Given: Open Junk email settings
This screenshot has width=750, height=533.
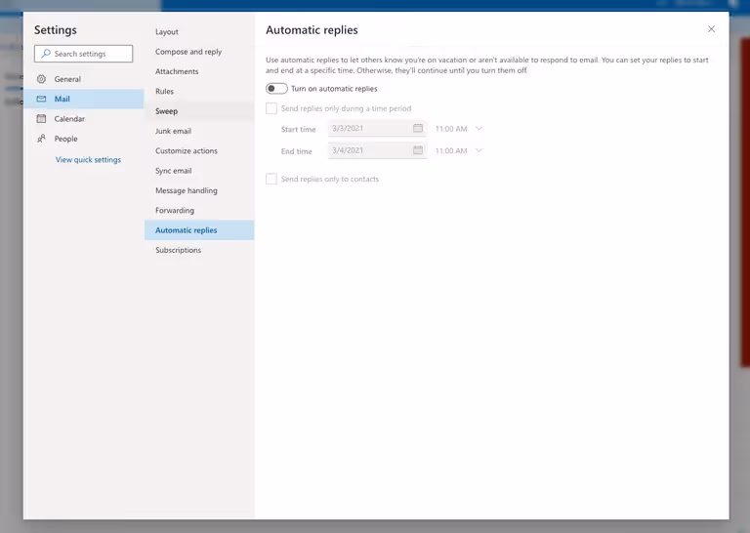Looking at the screenshot, I should [173, 131].
